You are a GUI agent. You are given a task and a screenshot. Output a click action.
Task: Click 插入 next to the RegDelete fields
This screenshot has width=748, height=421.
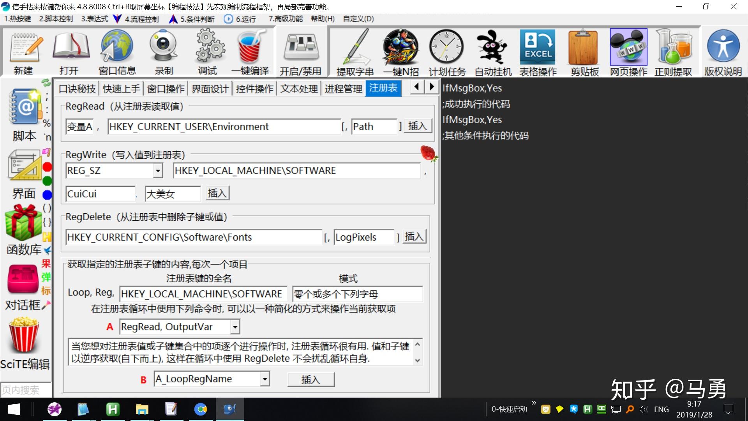point(414,237)
